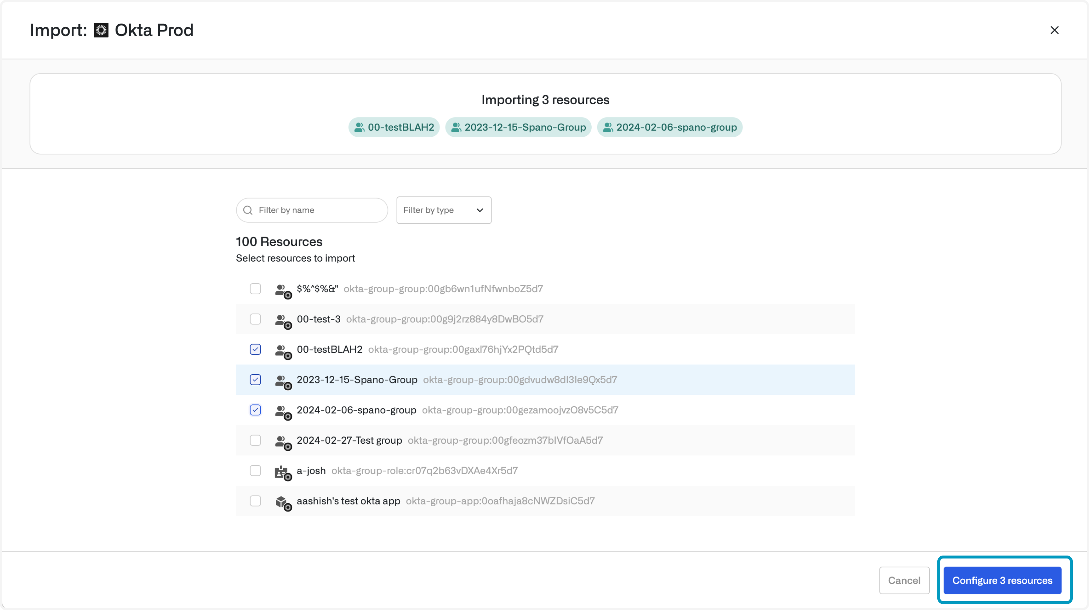Close the Import dialog with X
The height and width of the screenshot is (610, 1089).
(1054, 31)
